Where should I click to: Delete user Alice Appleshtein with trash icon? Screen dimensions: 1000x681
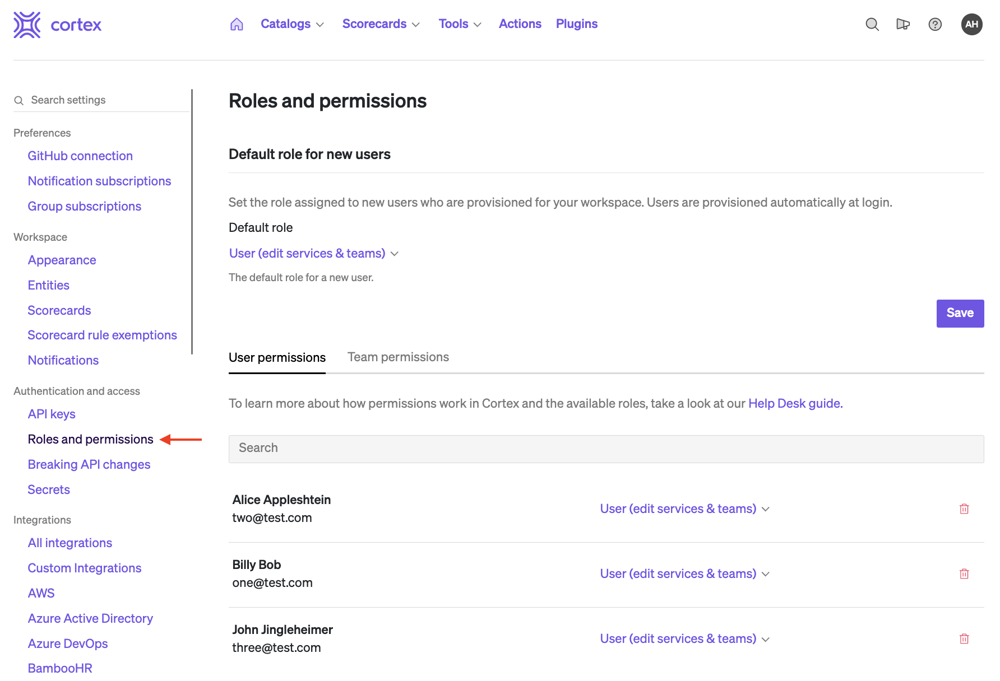point(964,509)
